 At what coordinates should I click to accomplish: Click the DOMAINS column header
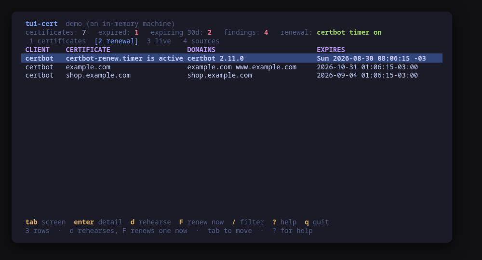201,50
